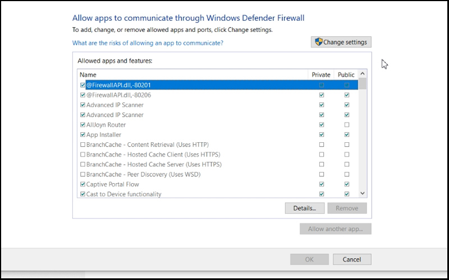Toggle Private checkbox for BranchCache Content Retrieval

coord(322,144)
